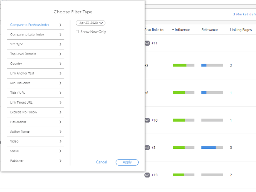Click the ME badge beside +11

pos(147,43)
